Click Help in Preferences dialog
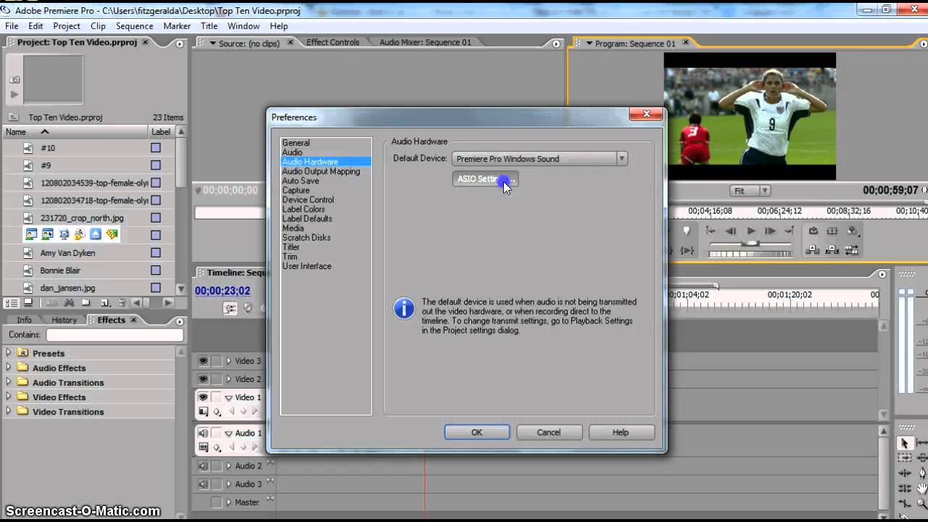 621,432
